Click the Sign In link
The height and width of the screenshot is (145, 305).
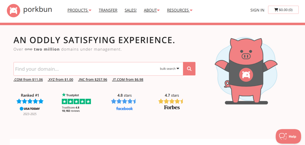(x=257, y=10)
